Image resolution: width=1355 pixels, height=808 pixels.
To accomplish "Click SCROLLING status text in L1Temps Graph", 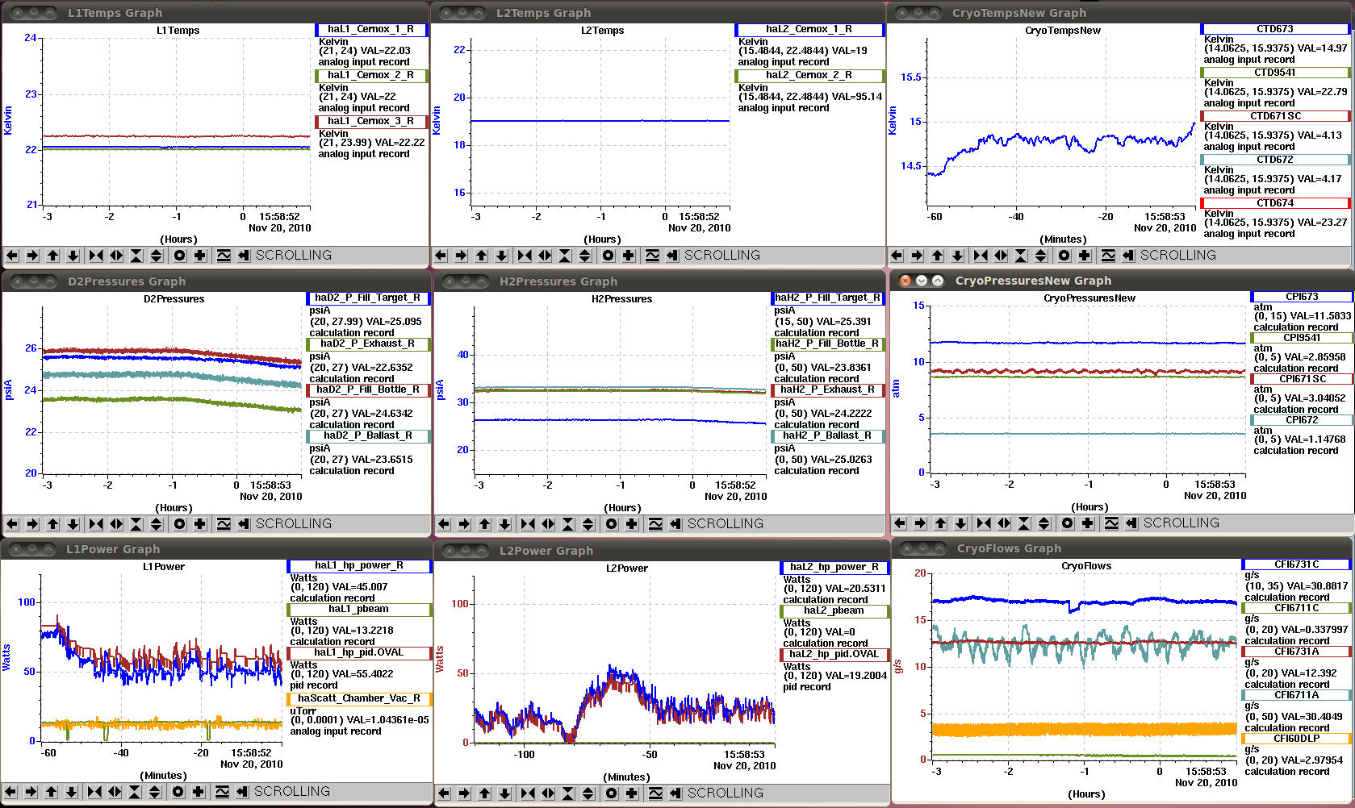I will [294, 256].
